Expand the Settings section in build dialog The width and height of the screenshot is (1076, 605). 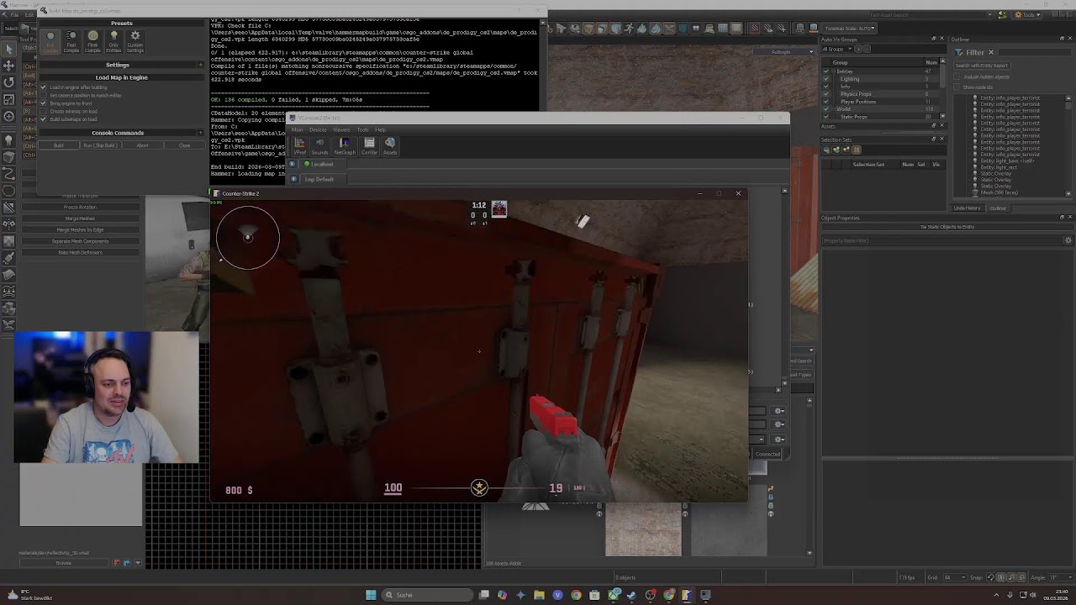[200, 65]
